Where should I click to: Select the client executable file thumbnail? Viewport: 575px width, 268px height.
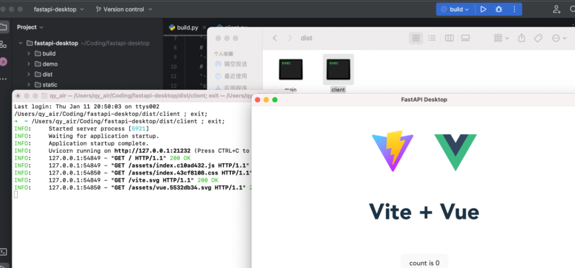pyautogui.click(x=338, y=70)
